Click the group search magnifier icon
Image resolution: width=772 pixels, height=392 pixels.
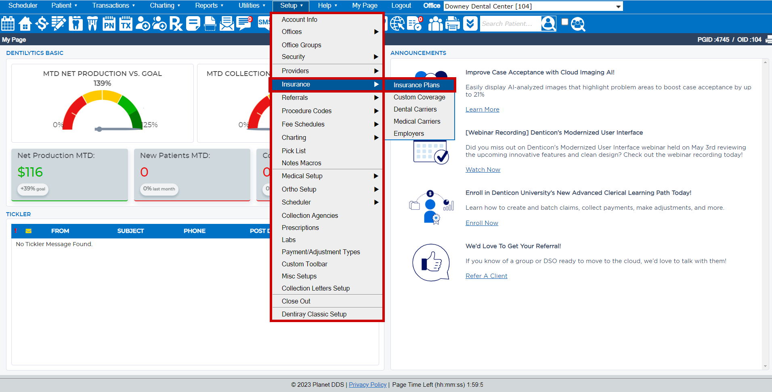click(578, 24)
